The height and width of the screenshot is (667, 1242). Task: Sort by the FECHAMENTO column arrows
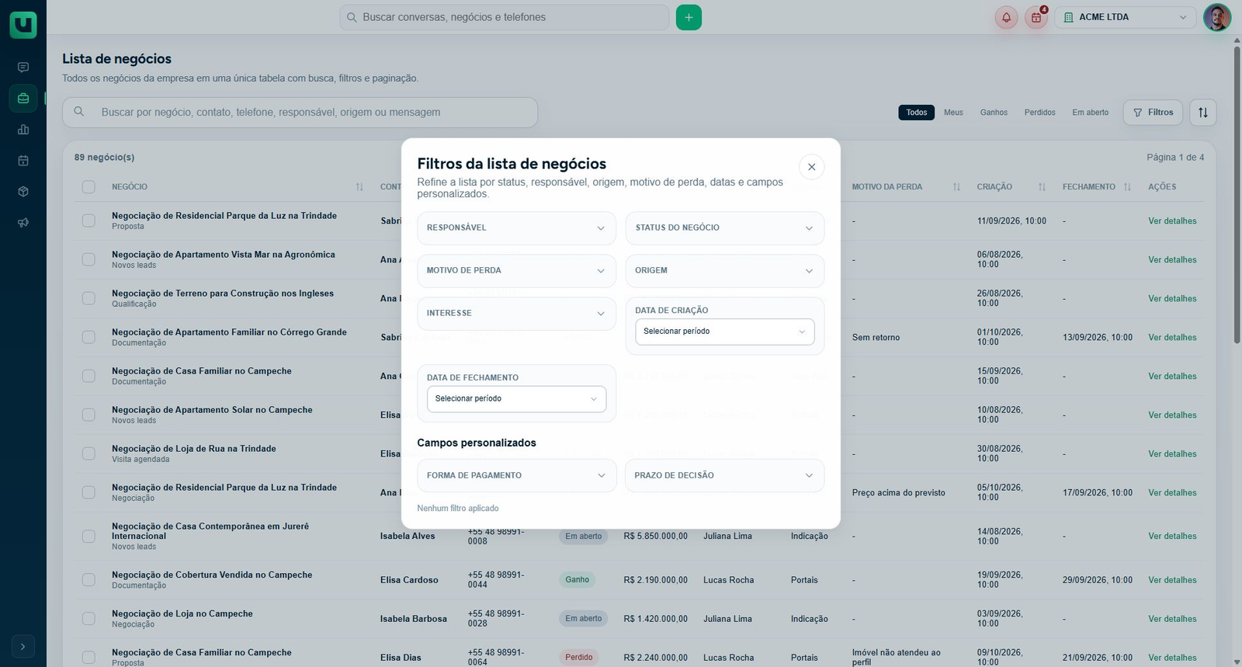coord(1127,187)
